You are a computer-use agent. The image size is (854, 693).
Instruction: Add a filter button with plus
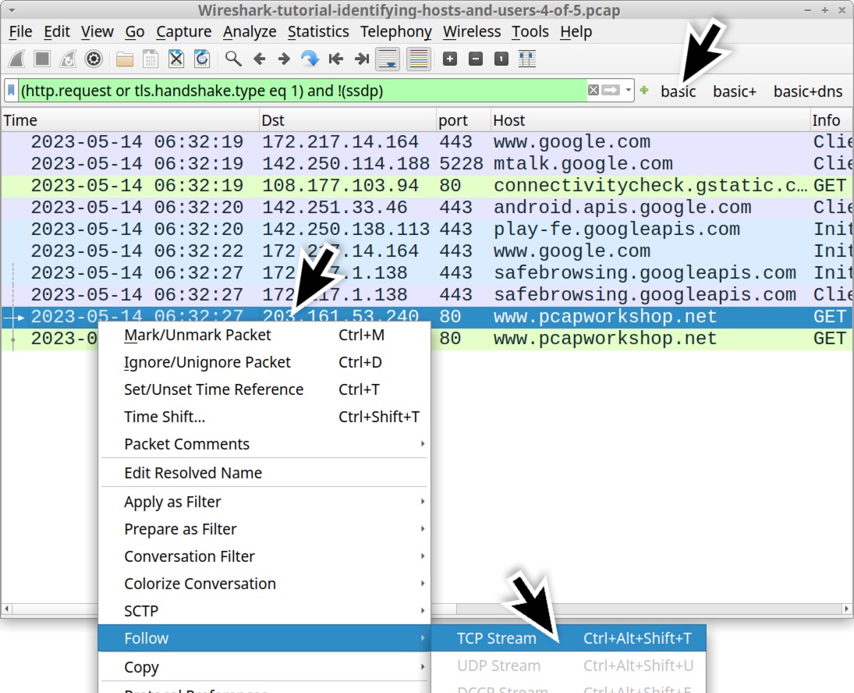pos(643,91)
